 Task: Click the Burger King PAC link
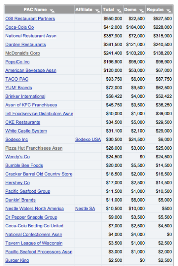pyautogui.click(x=17, y=260)
